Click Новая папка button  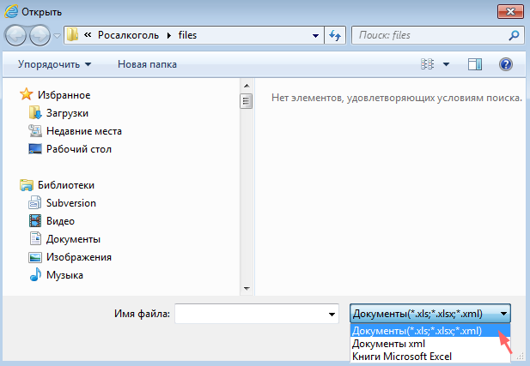coord(147,64)
